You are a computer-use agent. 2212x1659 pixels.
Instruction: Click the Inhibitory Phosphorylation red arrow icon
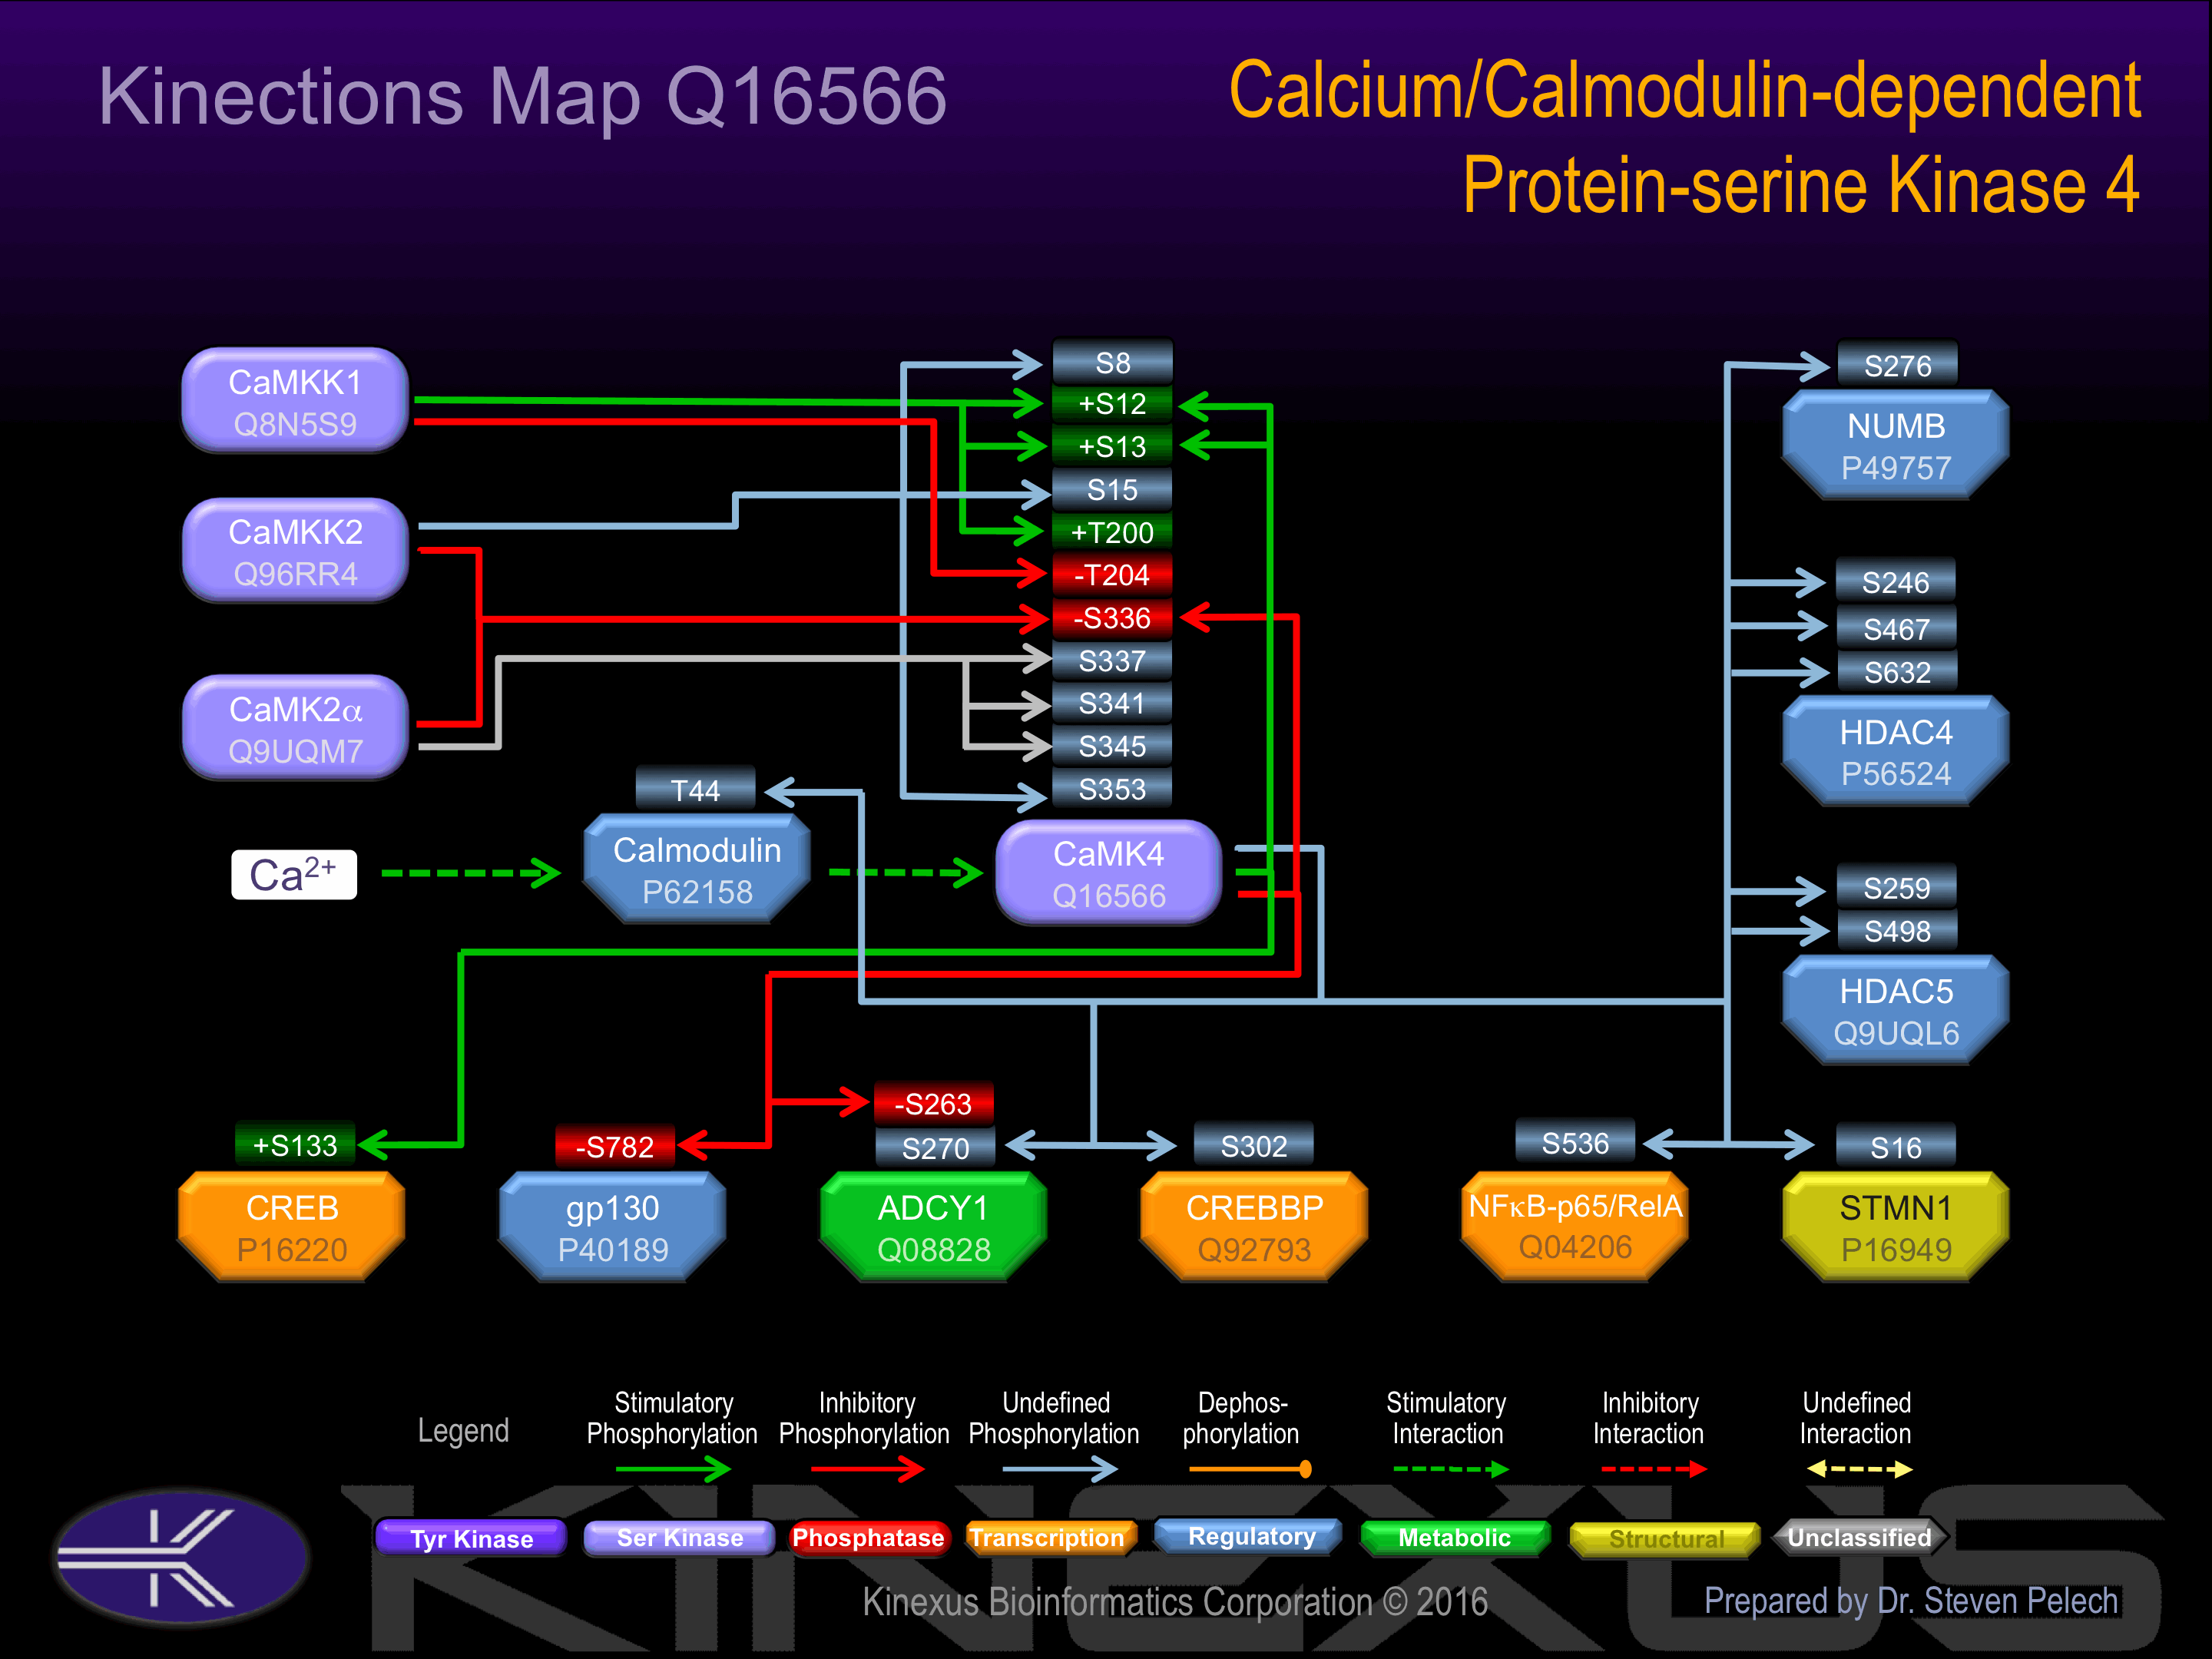868,1469
